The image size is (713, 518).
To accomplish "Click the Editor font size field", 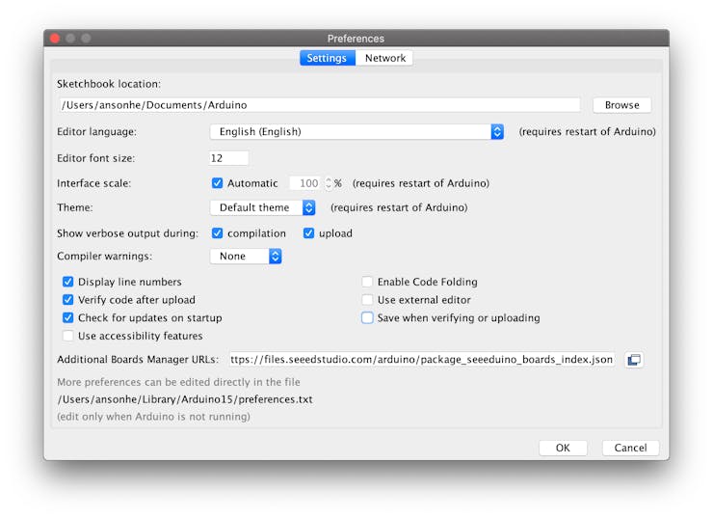I will 228,158.
